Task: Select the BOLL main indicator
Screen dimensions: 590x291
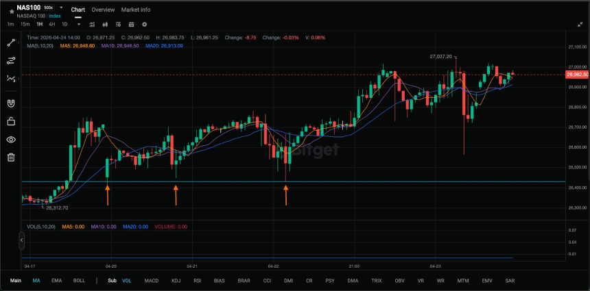Action: (79, 281)
